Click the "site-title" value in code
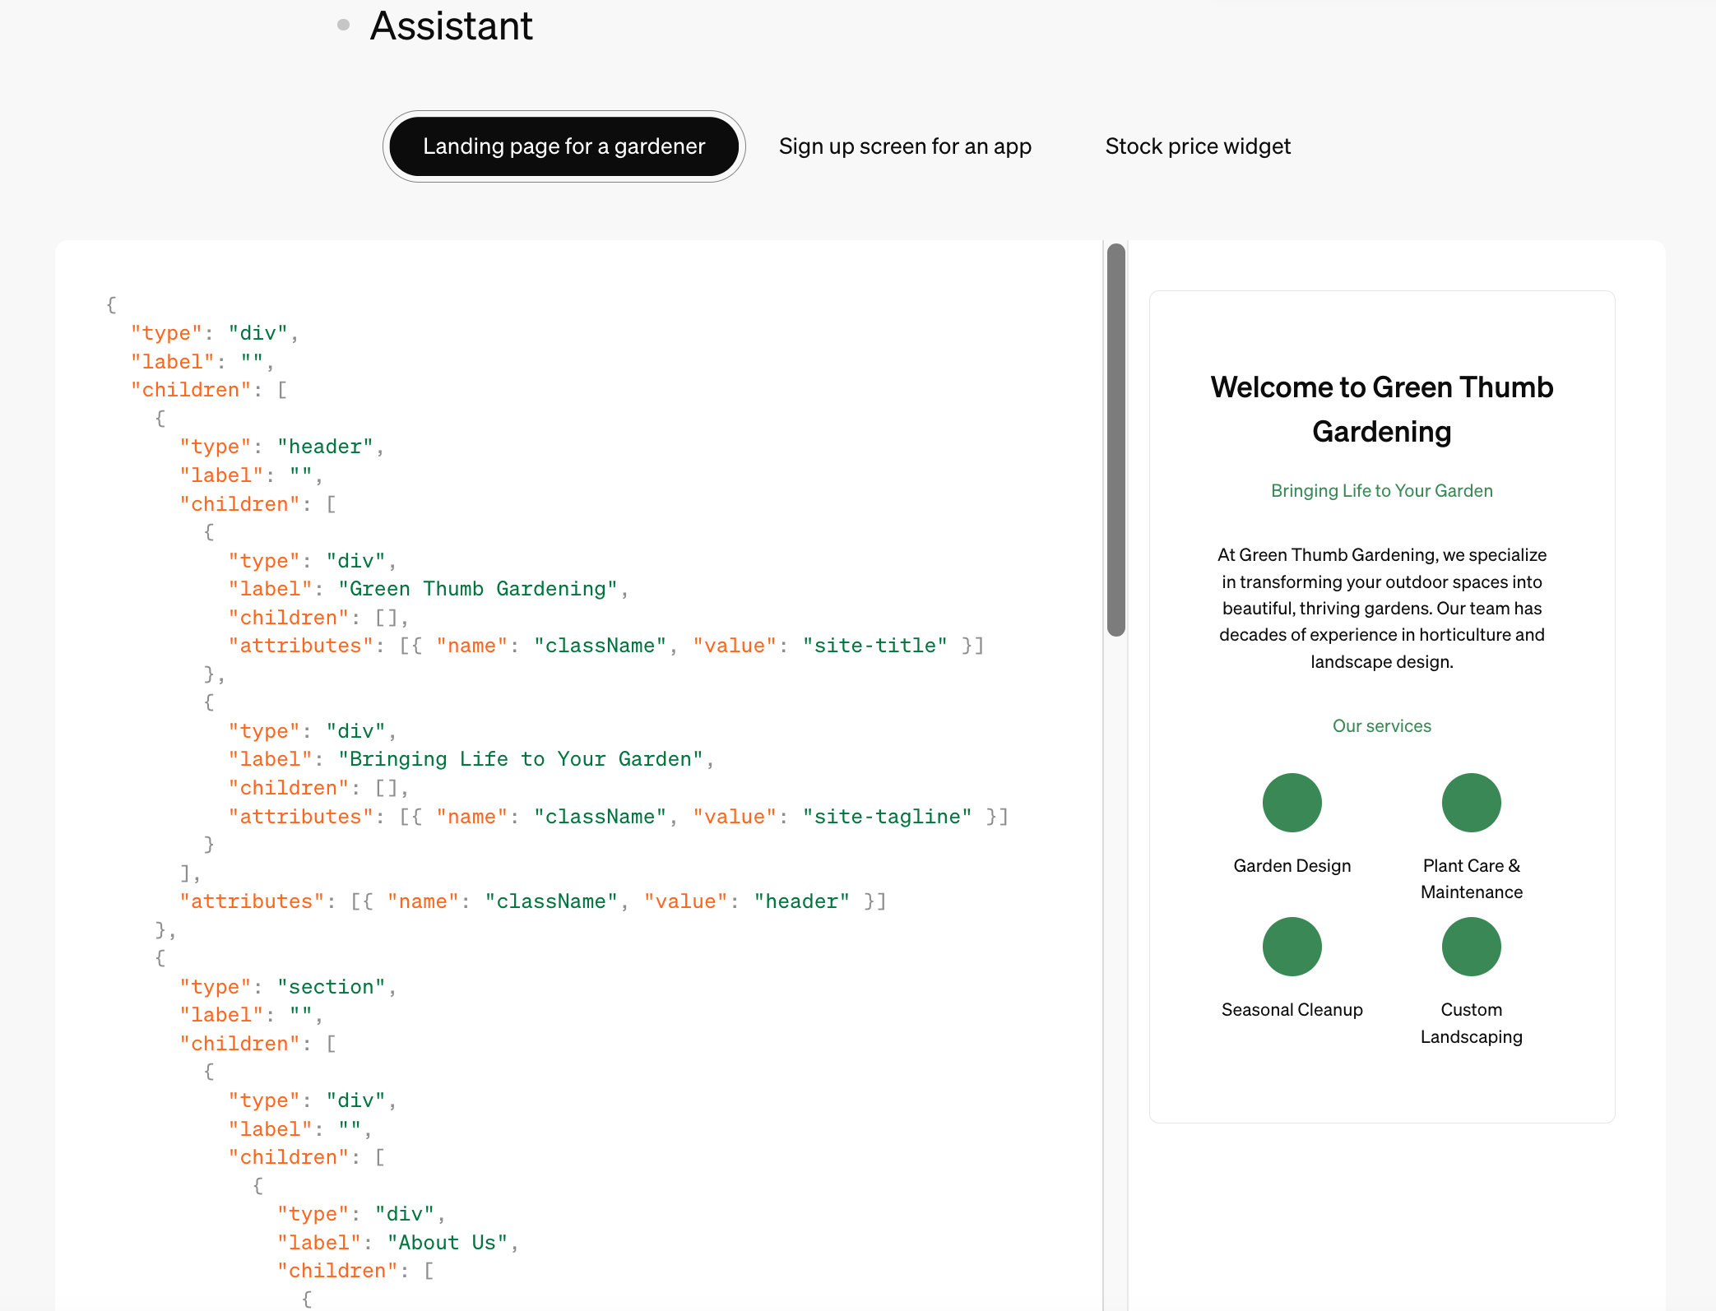The width and height of the screenshot is (1716, 1311). (875, 646)
